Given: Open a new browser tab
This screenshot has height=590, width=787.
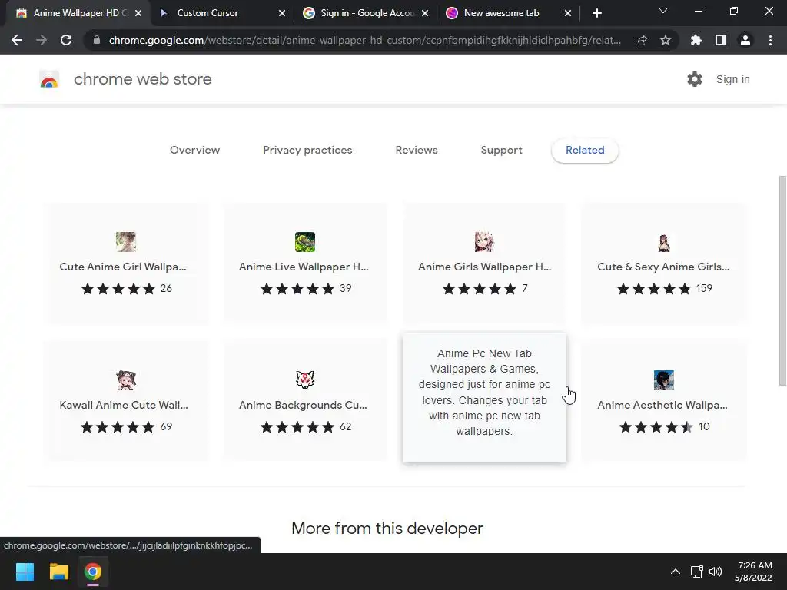Looking at the screenshot, I should [596, 13].
